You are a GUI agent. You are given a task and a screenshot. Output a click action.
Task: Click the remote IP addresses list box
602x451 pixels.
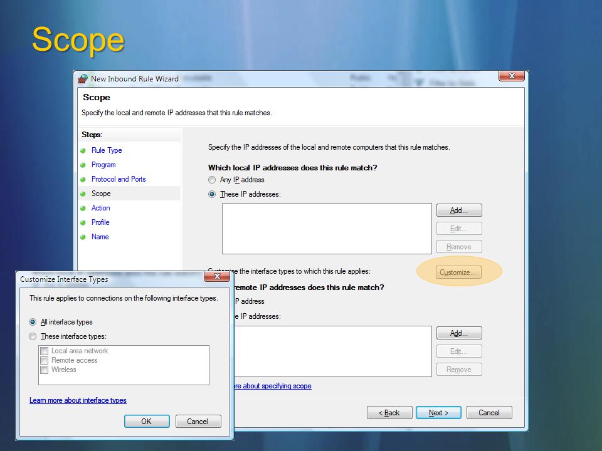332,351
